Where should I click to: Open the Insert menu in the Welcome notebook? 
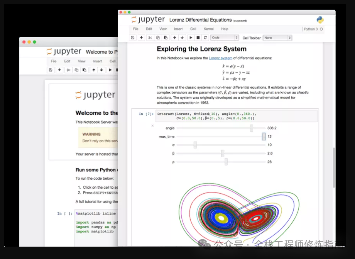(97, 61)
